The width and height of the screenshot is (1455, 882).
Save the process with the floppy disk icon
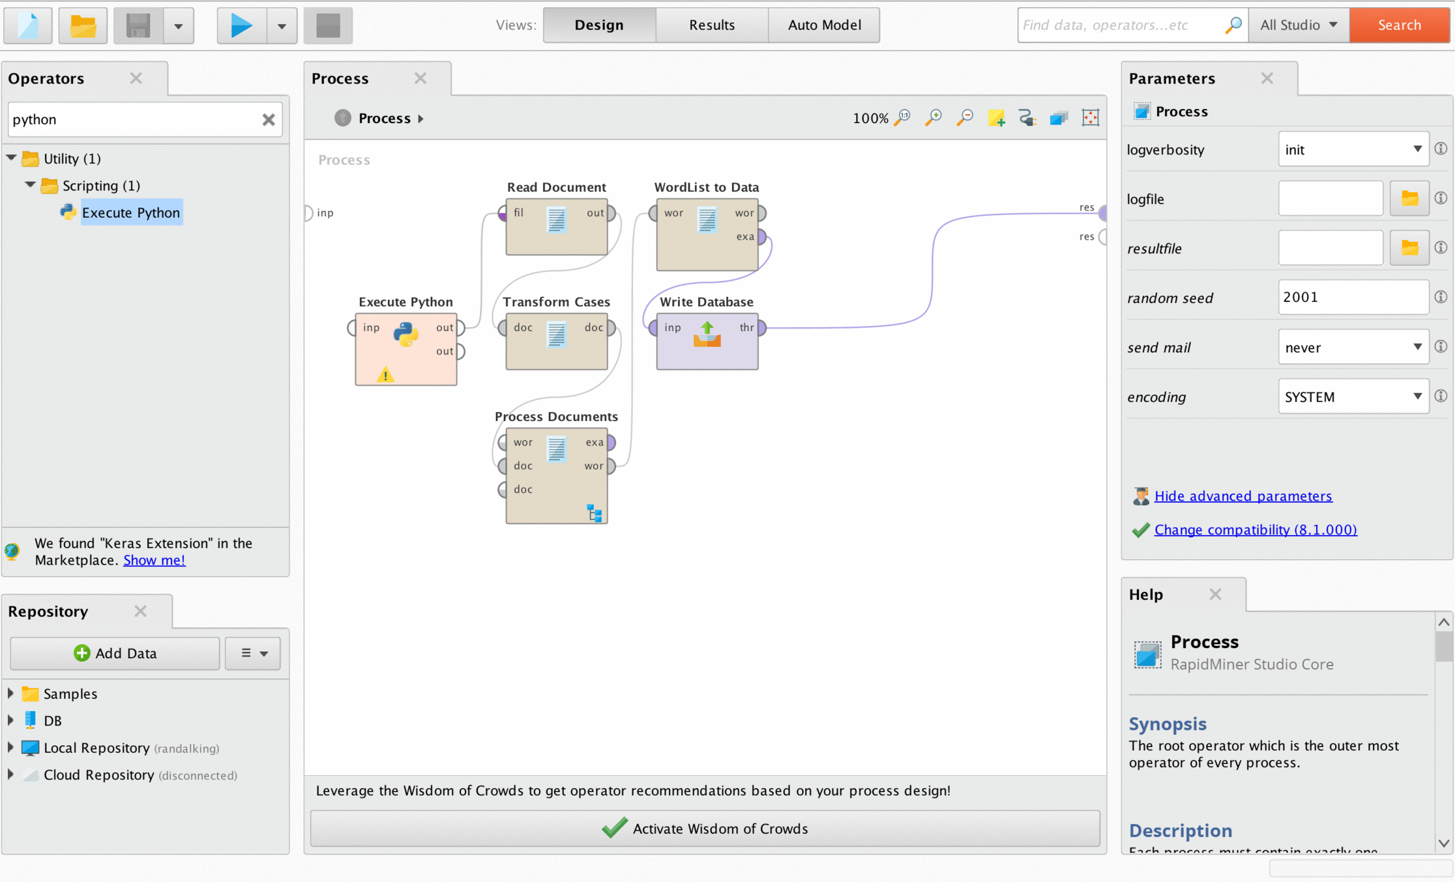tap(138, 25)
